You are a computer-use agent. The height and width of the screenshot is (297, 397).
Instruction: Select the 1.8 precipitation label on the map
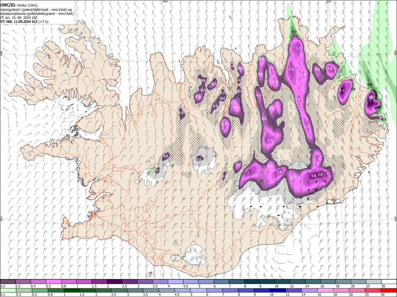click(314, 176)
